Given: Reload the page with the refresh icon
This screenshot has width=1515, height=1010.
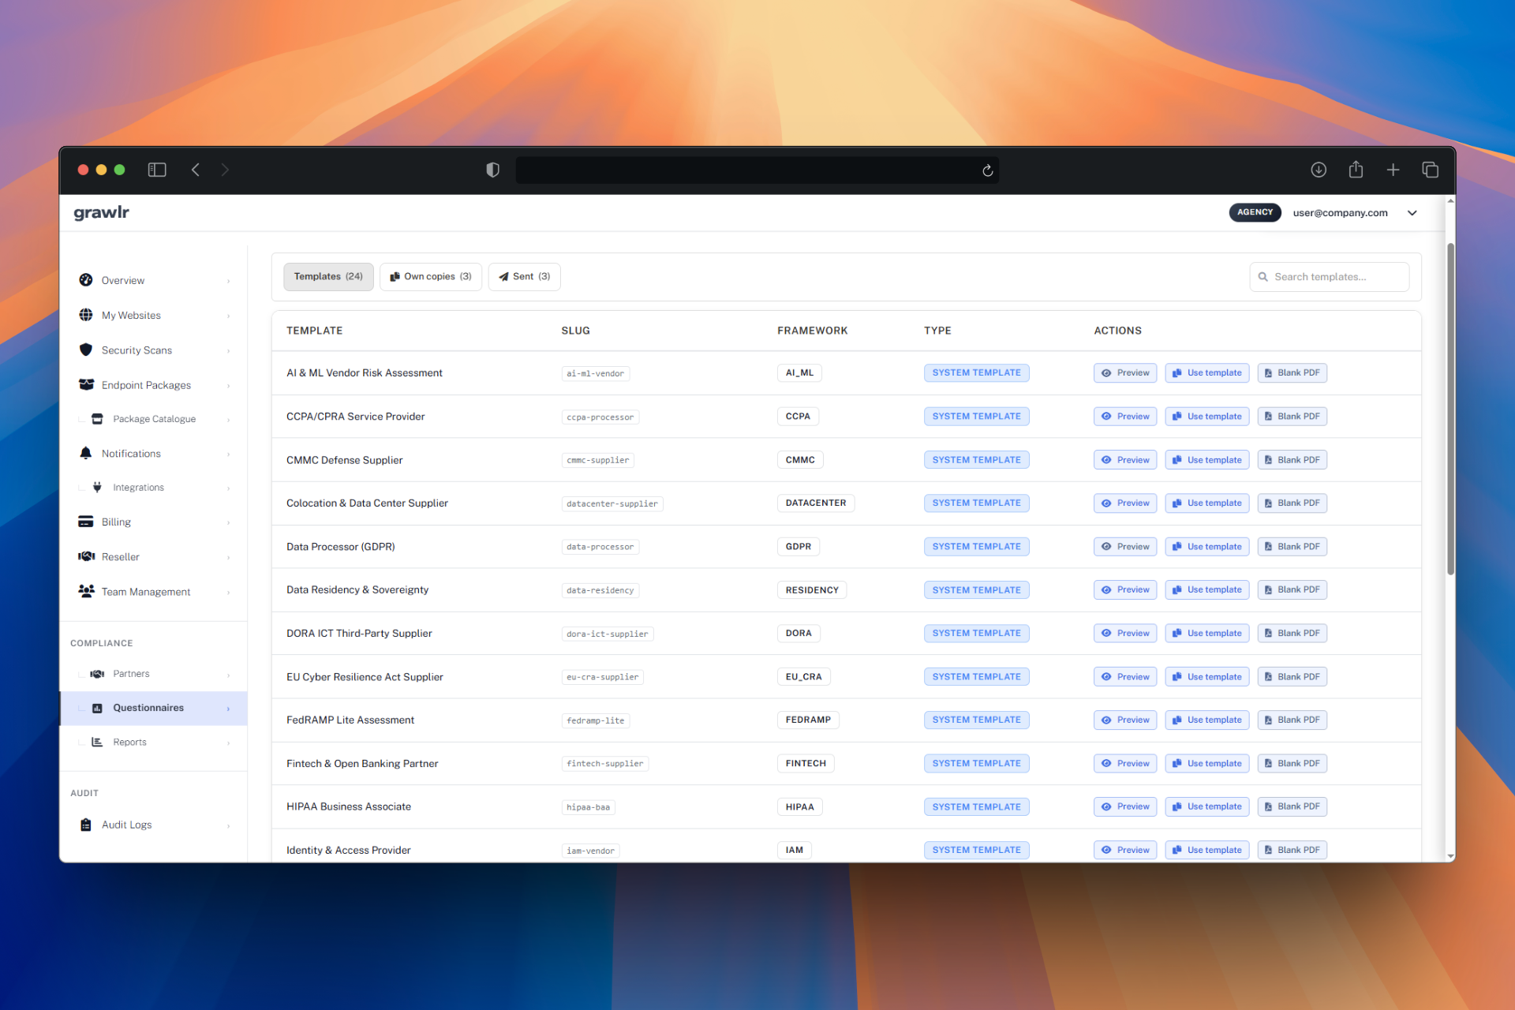Looking at the screenshot, I should click(x=987, y=170).
